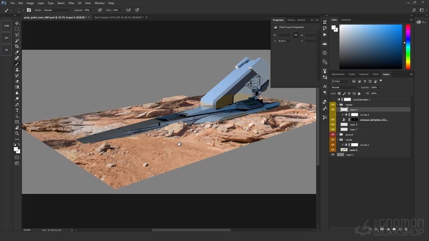The image size is (429, 241).
Task: Switch to Red Canyon document tab
Action: 119,17
